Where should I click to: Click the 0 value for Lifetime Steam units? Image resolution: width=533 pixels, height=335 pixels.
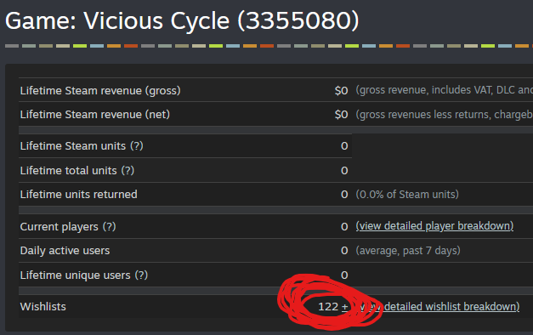pyautogui.click(x=344, y=146)
